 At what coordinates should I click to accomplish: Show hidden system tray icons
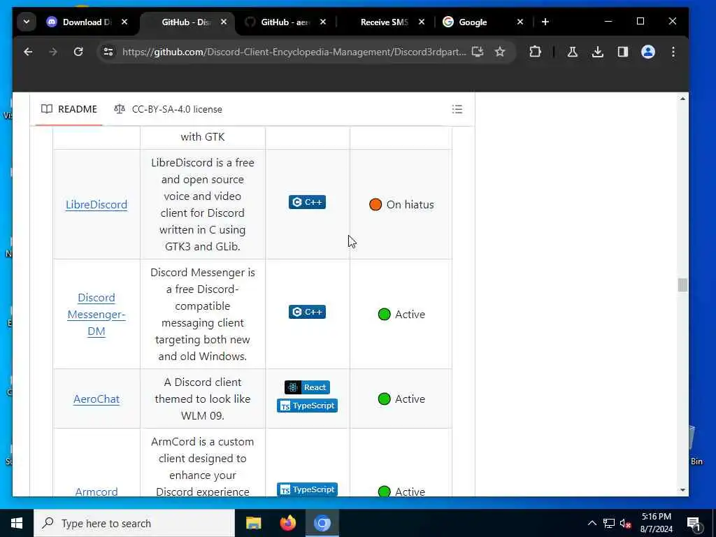[x=592, y=523]
